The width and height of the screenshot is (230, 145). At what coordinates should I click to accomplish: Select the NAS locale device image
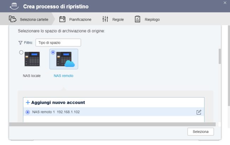pyautogui.click(x=32, y=59)
